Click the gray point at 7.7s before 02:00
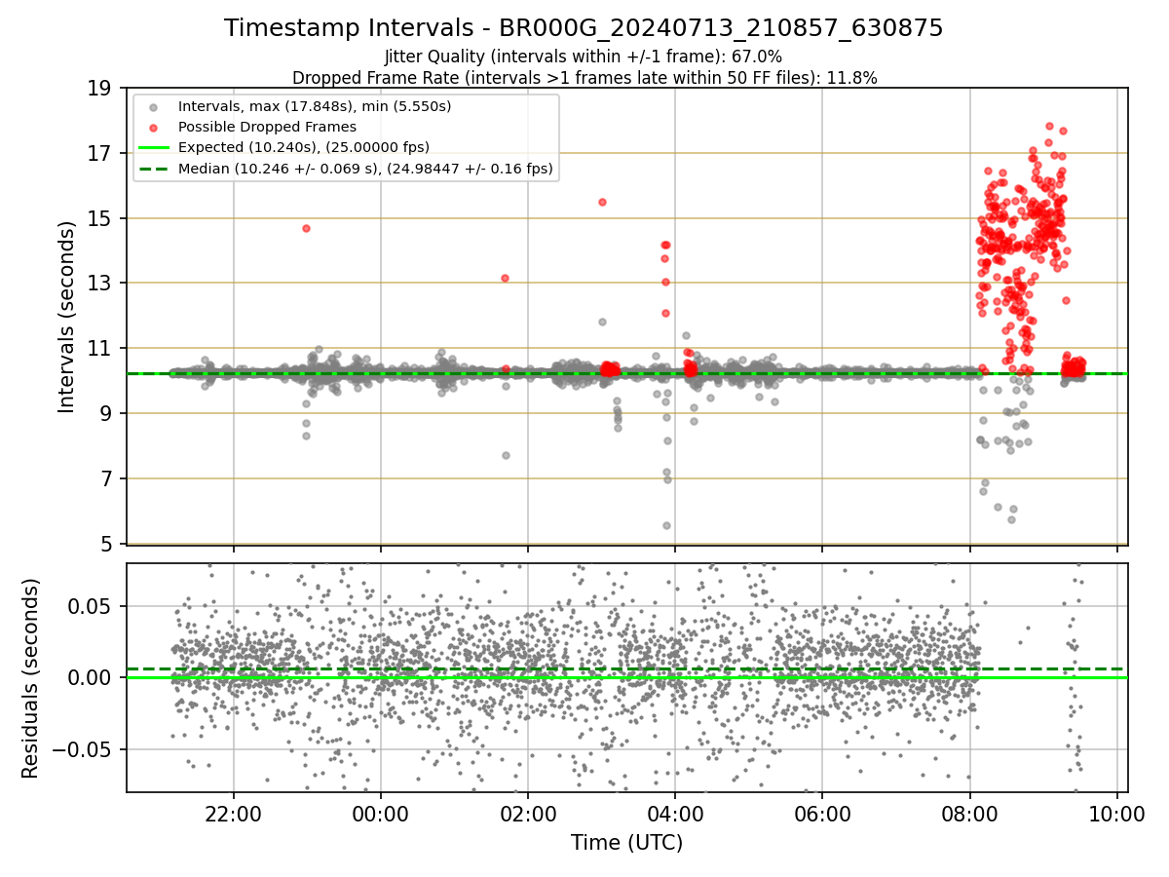The height and width of the screenshot is (877, 1169). coord(506,455)
